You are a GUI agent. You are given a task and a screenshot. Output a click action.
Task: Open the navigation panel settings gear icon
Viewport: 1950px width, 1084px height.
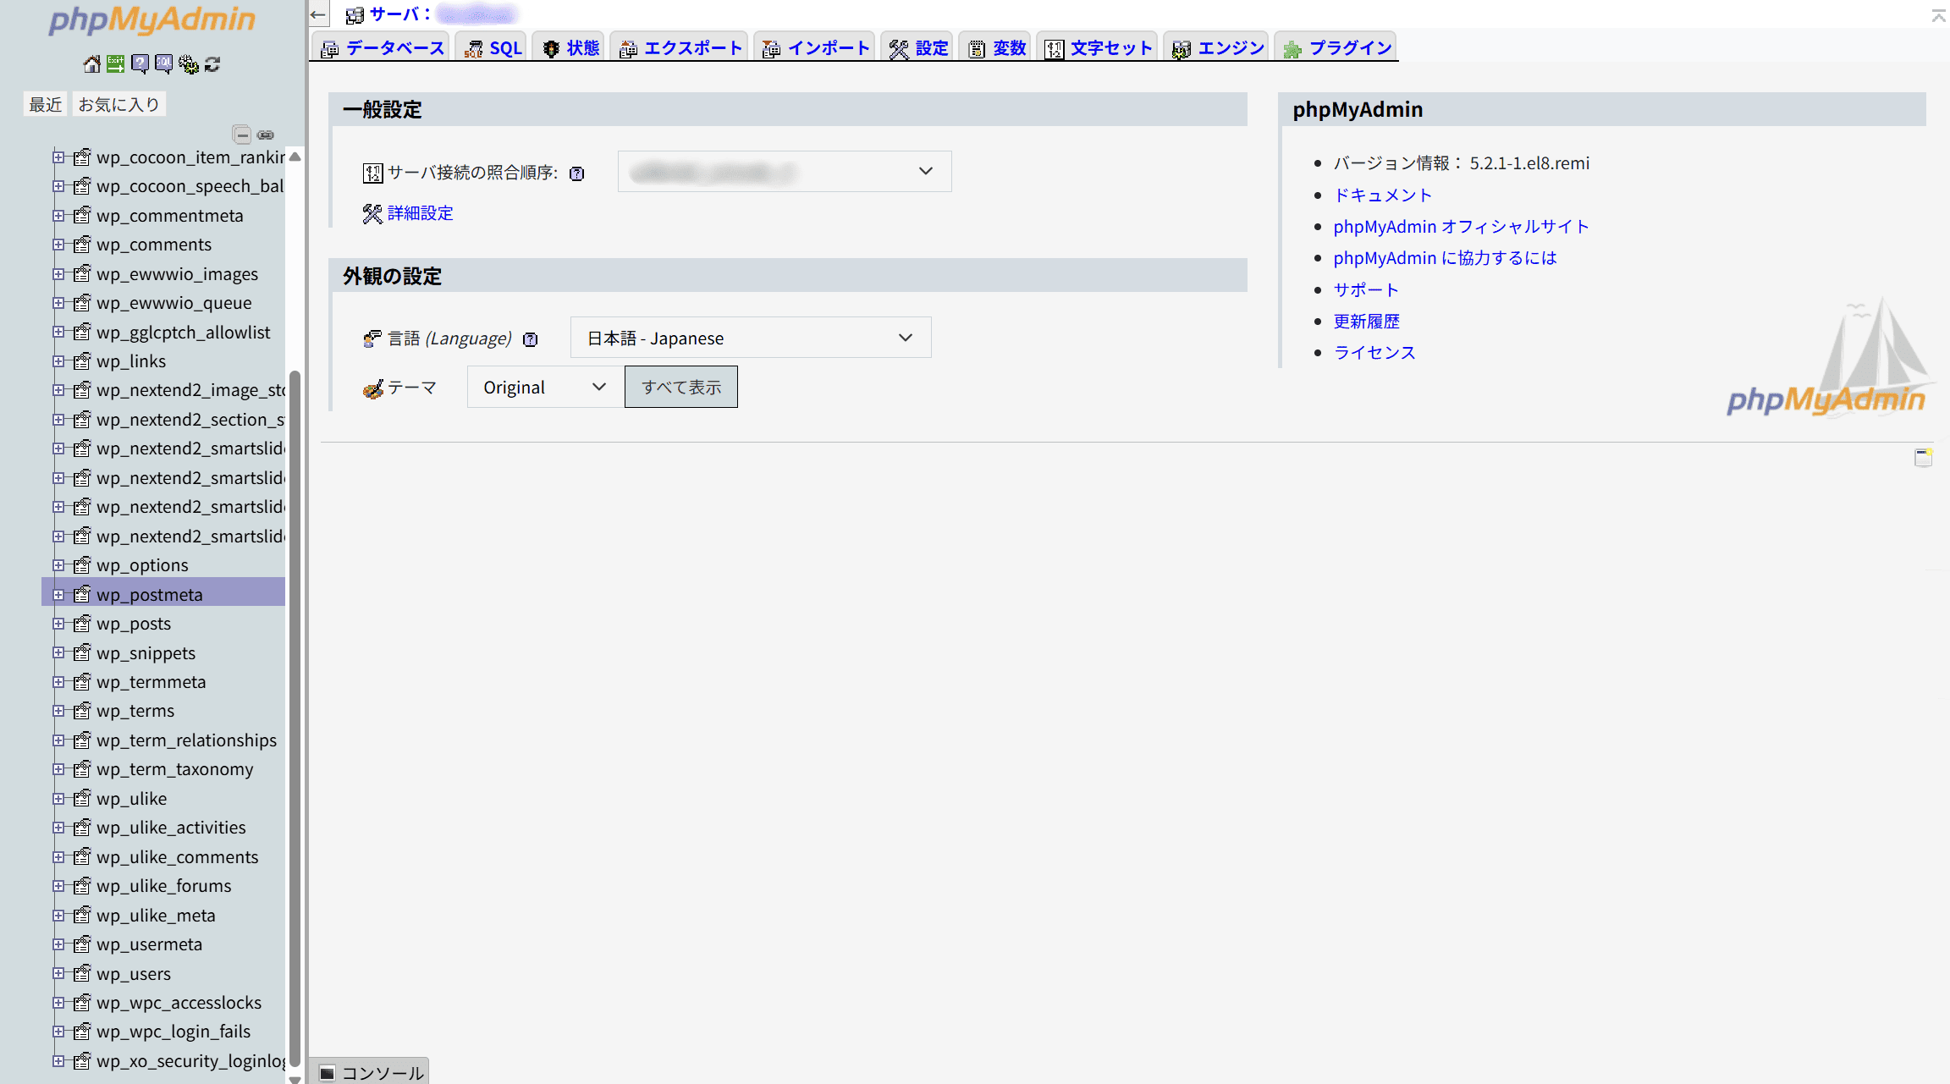pos(188,64)
